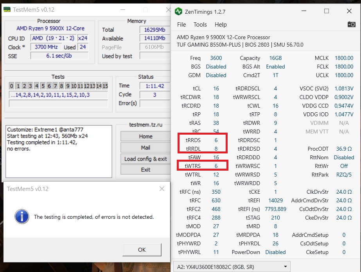This screenshot has height=272, width=361.
Task: Click the ClkDrvStr value 24.0 Ω
Action: pos(344,192)
